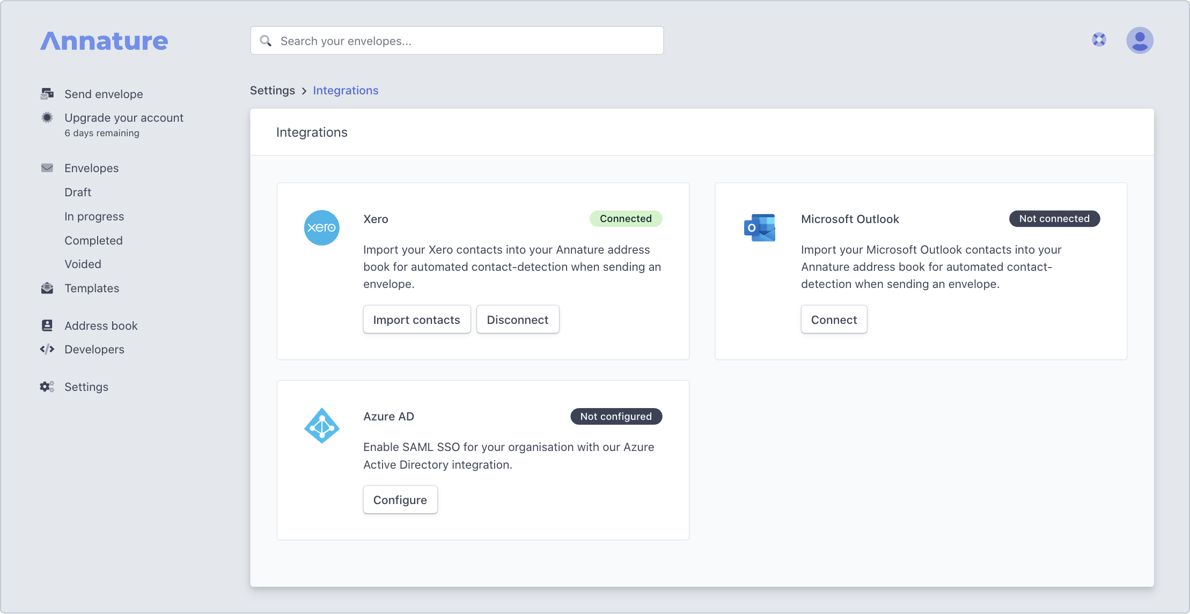Switch to In progress envelopes
Screen dimensions: 1190x614
coord(94,216)
